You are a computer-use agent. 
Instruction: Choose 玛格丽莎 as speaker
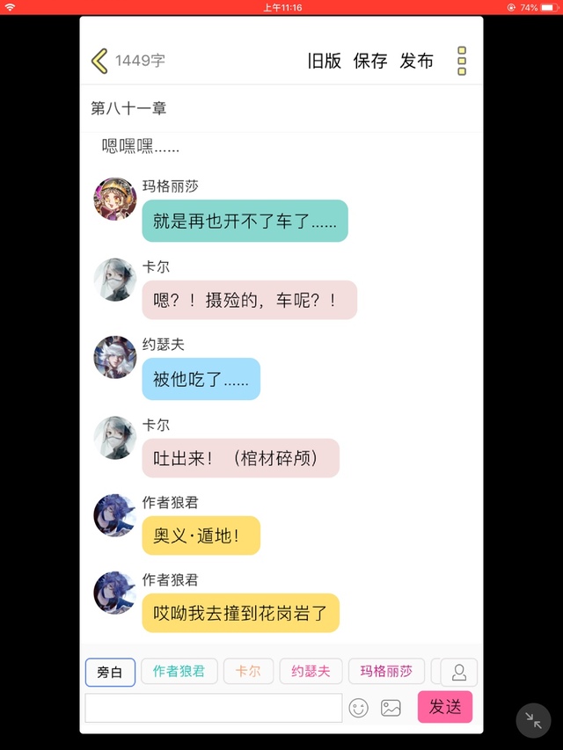[x=386, y=671]
